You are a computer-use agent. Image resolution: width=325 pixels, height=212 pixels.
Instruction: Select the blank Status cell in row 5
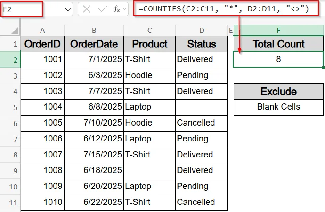coord(202,107)
